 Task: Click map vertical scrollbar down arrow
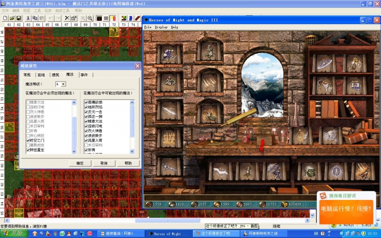(x=312, y=215)
